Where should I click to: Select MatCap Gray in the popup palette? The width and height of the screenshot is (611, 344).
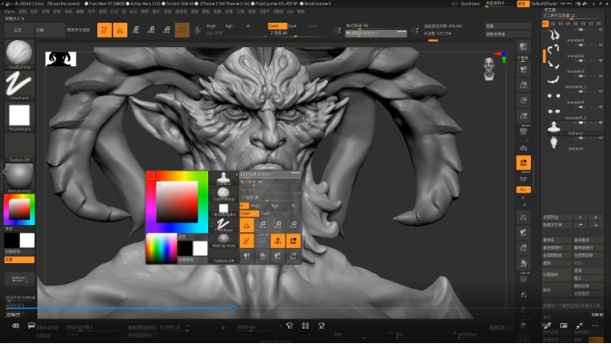coord(224,241)
